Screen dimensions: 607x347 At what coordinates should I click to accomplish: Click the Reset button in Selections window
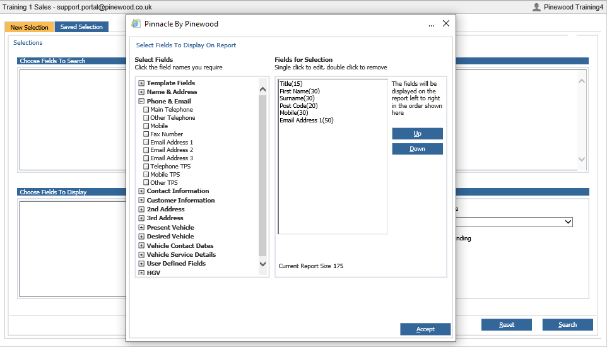pyautogui.click(x=506, y=325)
